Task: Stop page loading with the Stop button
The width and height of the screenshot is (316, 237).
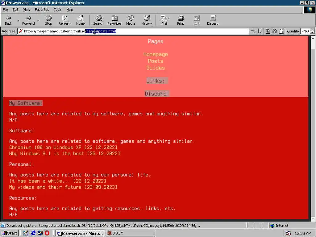Action: click(48, 20)
